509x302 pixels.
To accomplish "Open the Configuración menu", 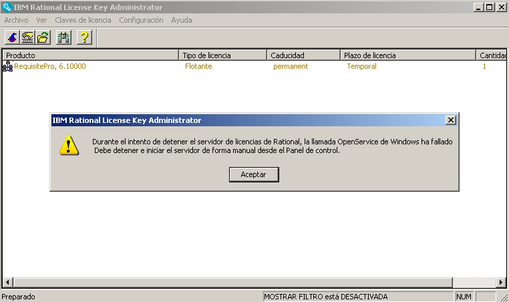I will point(141,20).
